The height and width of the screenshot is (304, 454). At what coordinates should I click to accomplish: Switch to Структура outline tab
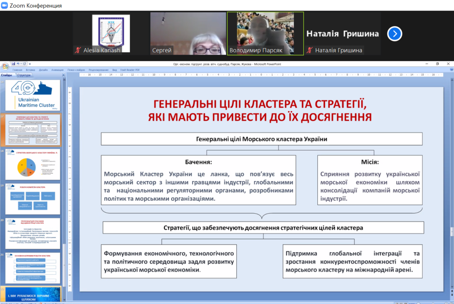coord(24,75)
